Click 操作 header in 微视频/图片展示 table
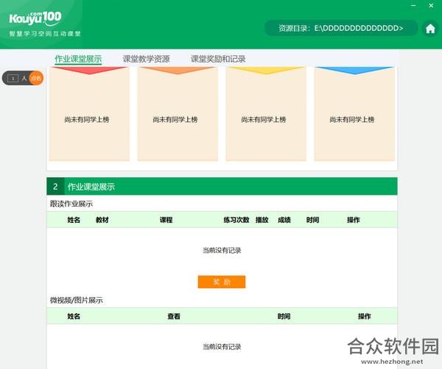 364,316
